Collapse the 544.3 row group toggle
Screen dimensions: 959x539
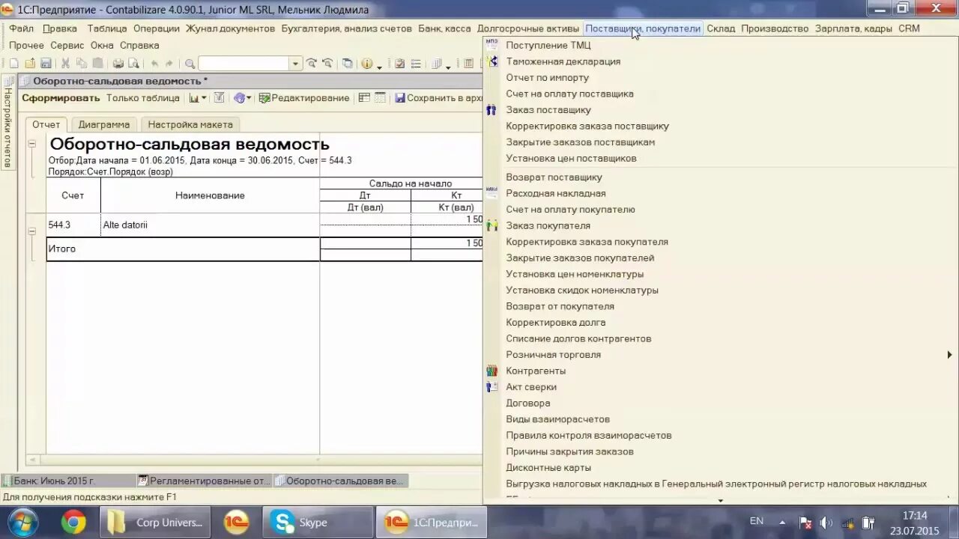pyautogui.click(x=32, y=231)
